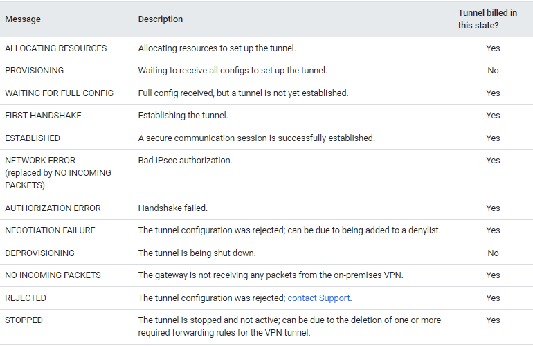Click the billed value No for DEPROVISIONING
Screen dimensions: 533x346
(x=493, y=253)
